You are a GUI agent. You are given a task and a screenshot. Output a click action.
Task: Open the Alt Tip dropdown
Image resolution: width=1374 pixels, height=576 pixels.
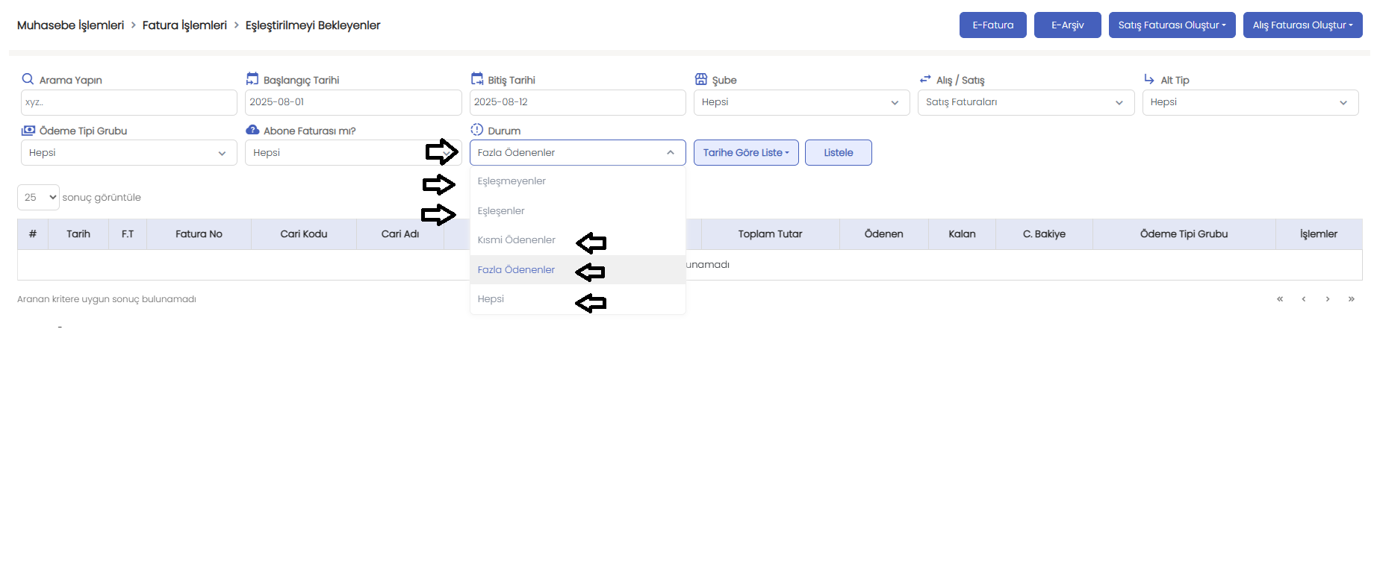(x=1249, y=102)
